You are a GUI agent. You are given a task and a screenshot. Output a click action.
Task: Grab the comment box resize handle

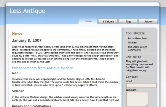[147, 105]
